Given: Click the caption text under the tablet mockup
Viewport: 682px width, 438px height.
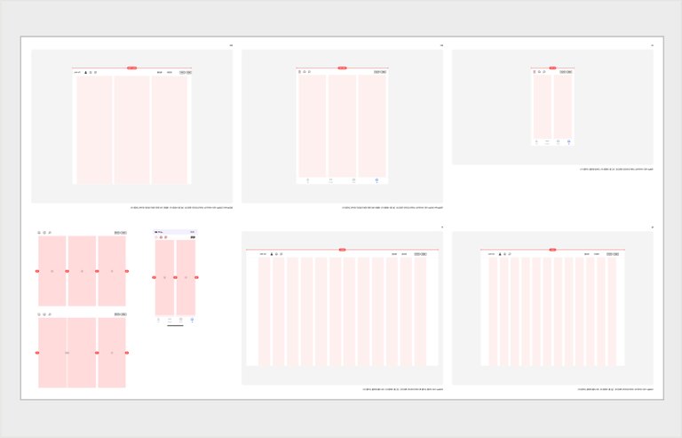Looking at the screenshot, I should pyautogui.click(x=393, y=208).
